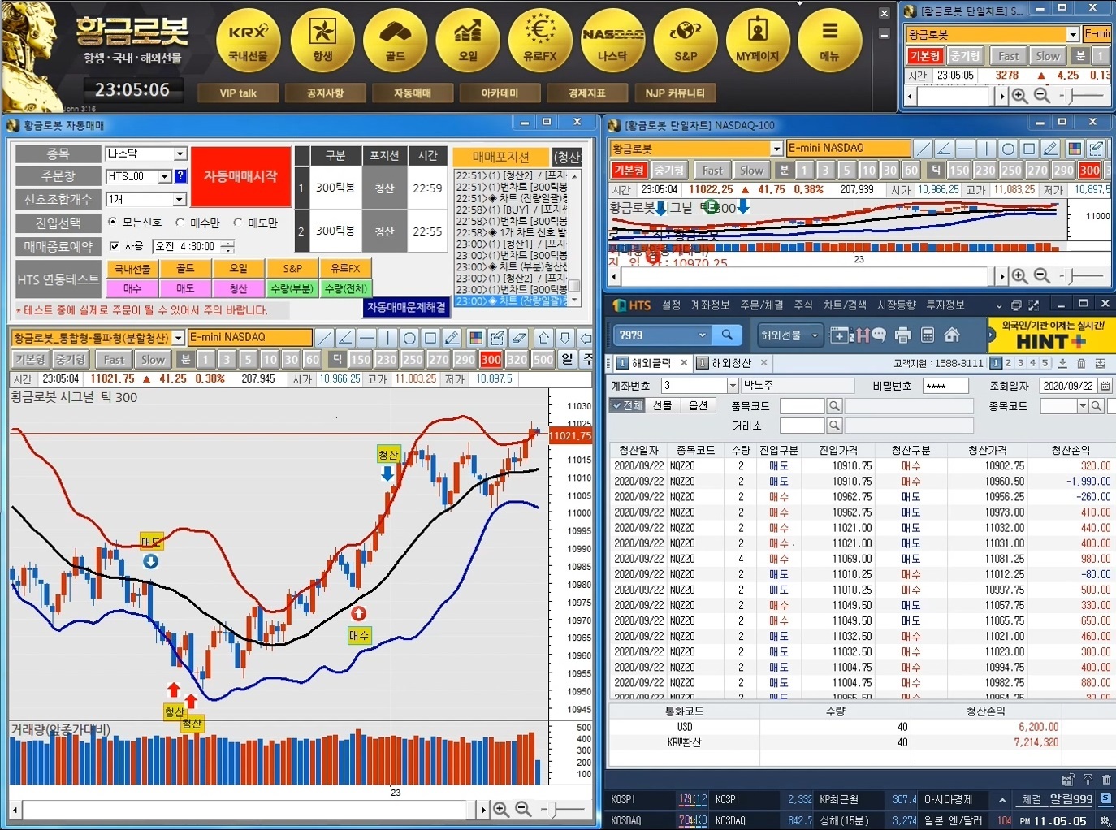Click the 자동매매문제해결 button

point(406,307)
